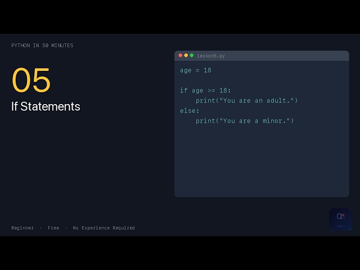
Task: Click the large yellow 05 number
Action: 31,80
